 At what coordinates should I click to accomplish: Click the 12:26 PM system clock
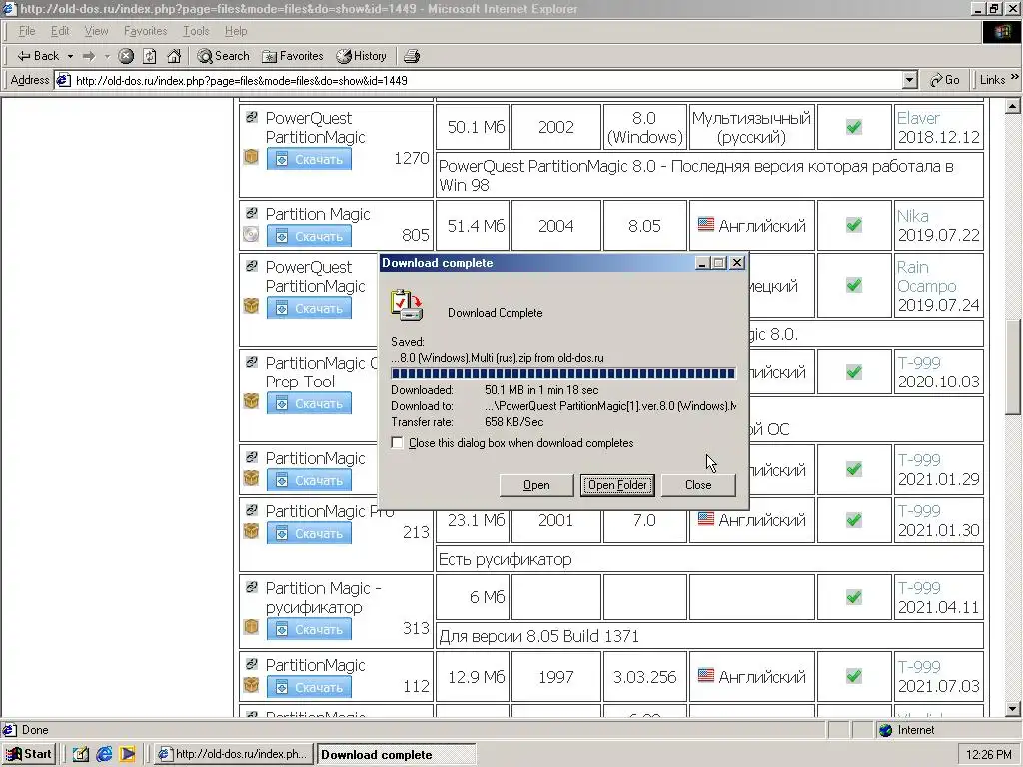(988, 755)
